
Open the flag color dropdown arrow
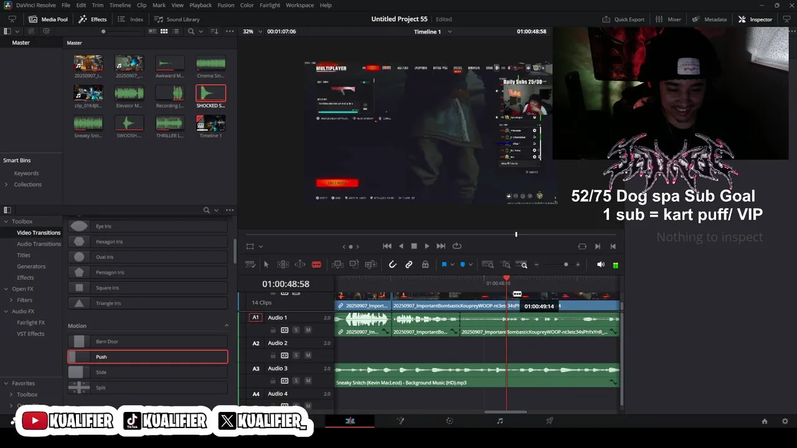(452, 264)
